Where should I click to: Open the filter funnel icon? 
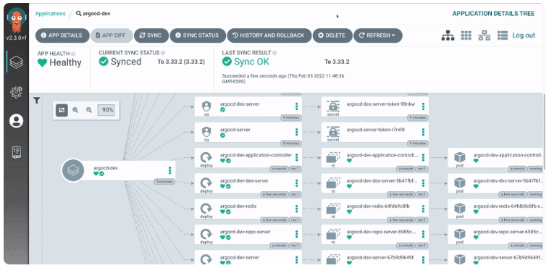point(36,101)
